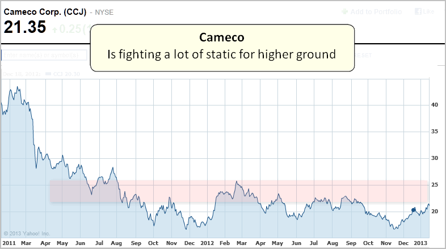This screenshot has height=249, width=446.
Task: Click the symbol search input field
Action: tap(44, 55)
